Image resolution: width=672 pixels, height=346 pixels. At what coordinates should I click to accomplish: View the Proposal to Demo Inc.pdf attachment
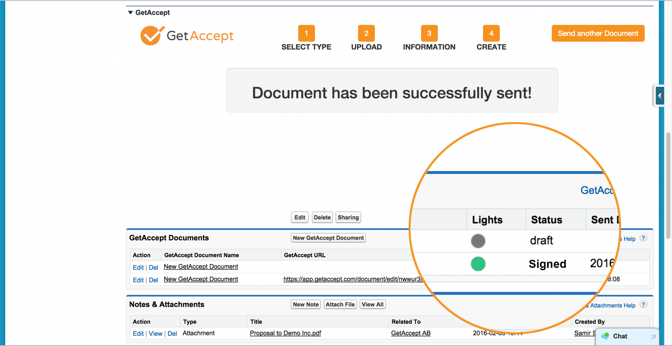click(155, 333)
